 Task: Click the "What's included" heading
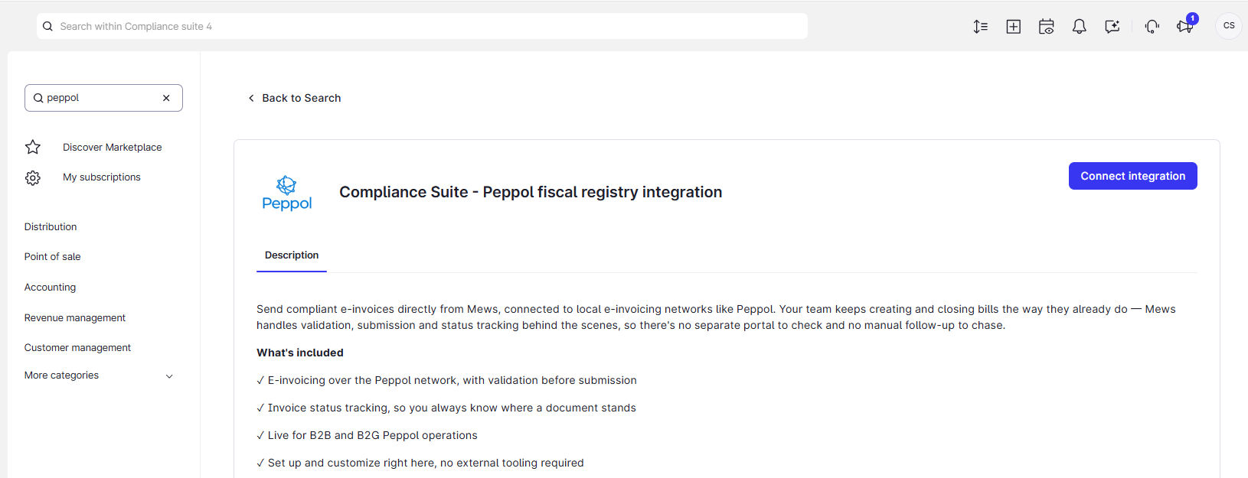300,353
